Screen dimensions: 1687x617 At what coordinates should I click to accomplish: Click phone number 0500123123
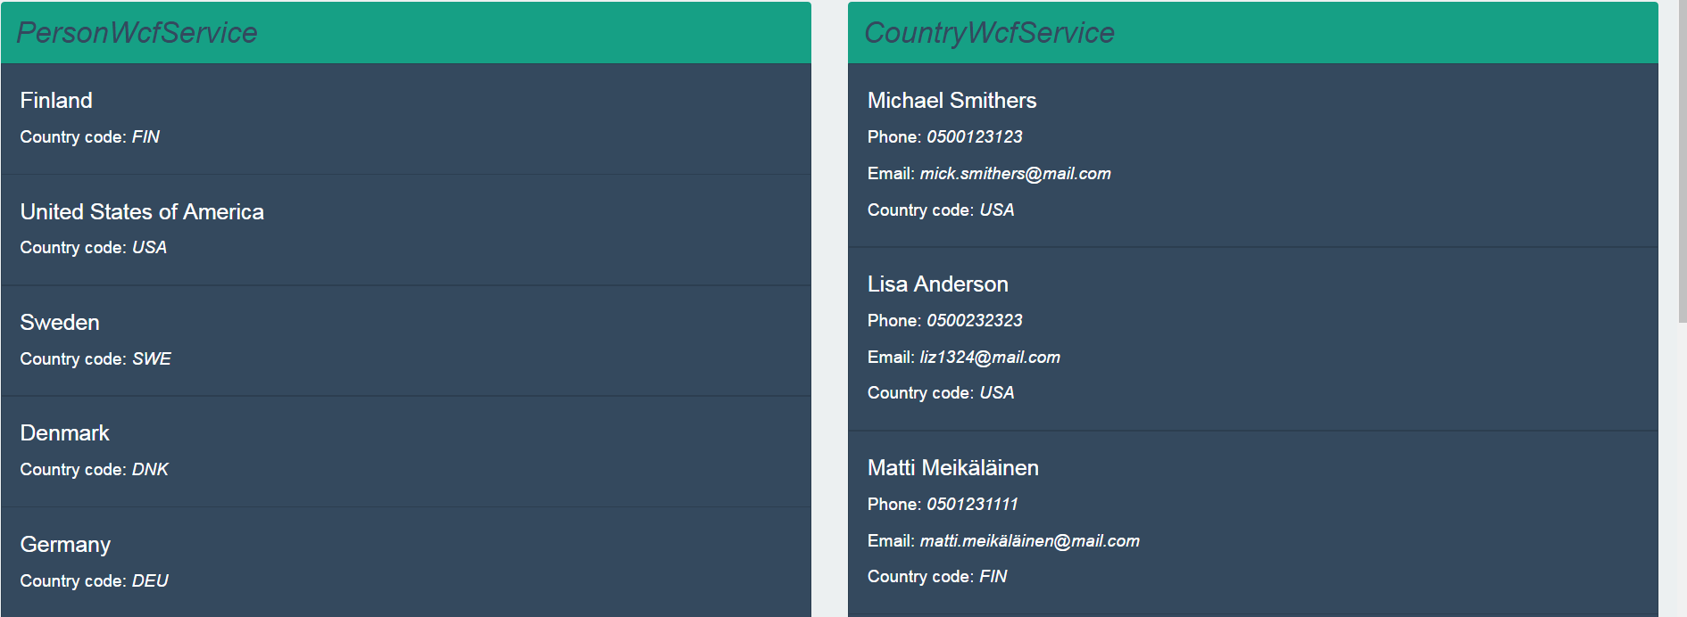pos(974,137)
